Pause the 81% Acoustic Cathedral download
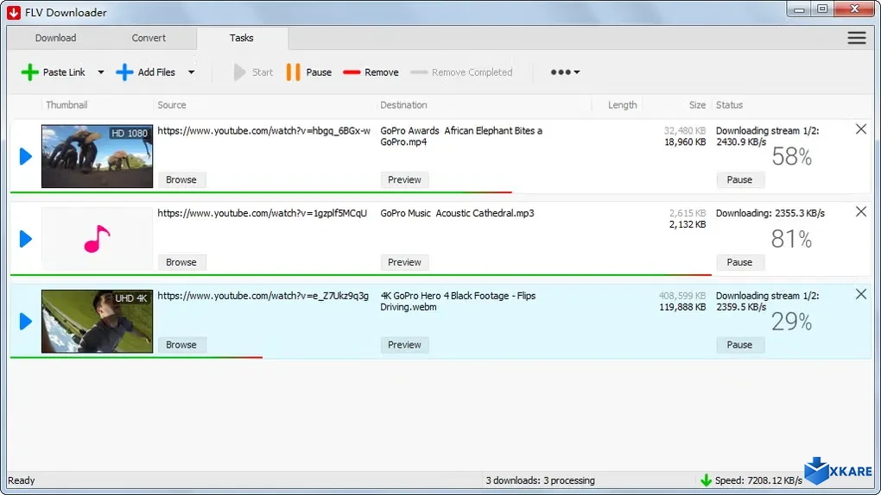This screenshot has width=881, height=495. pos(739,262)
